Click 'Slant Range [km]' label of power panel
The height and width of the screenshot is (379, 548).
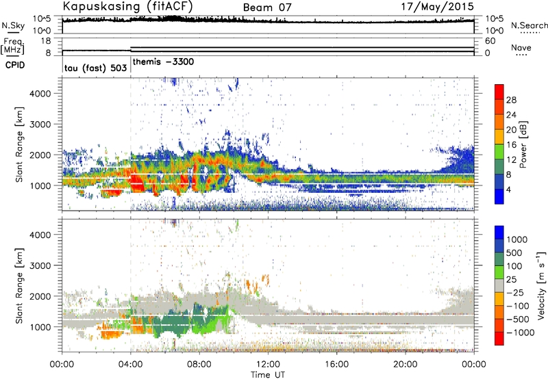(19, 144)
